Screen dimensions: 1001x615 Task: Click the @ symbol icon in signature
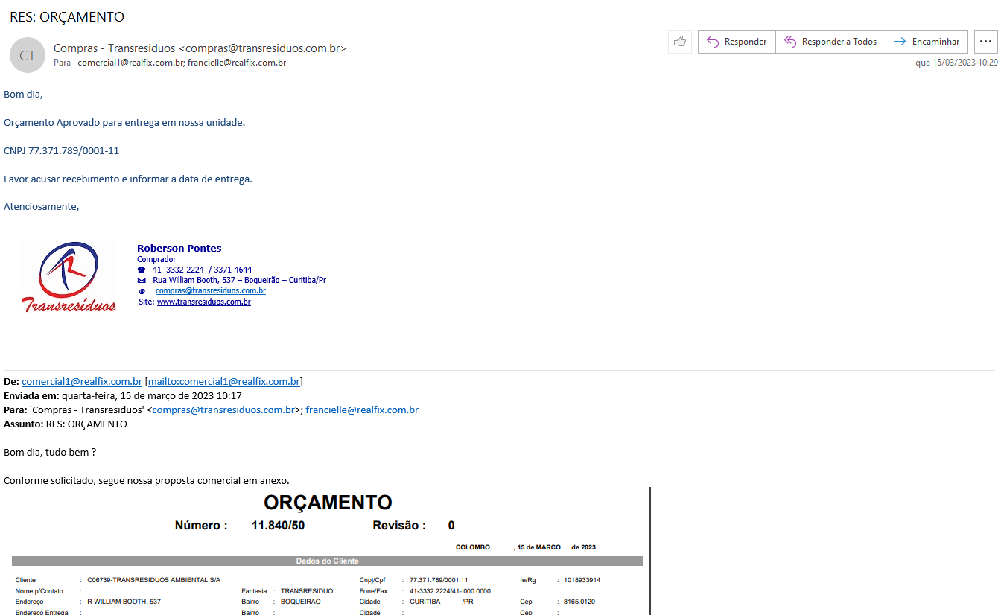click(142, 291)
